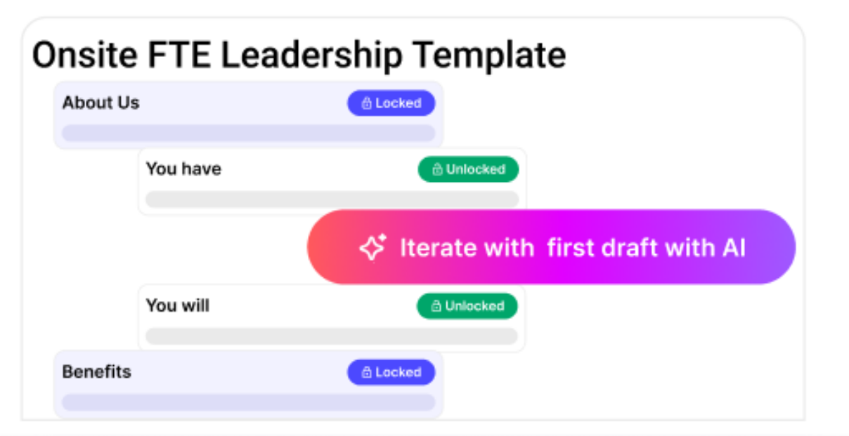Image resolution: width=849 pixels, height=436 pixels.
Task: Click the word Unlocked in You will badge
Action: coord(474,306)
